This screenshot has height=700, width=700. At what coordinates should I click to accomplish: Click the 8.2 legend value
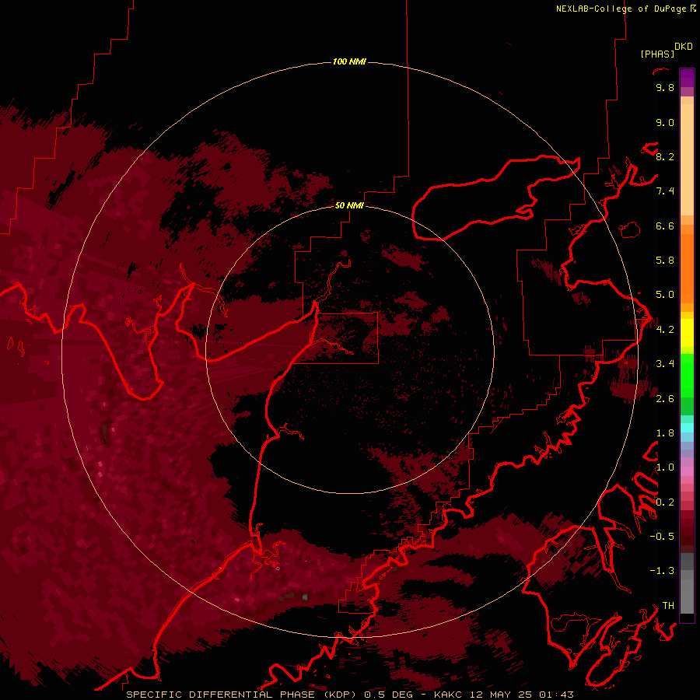pyautogui.click(x=665, y=156)
